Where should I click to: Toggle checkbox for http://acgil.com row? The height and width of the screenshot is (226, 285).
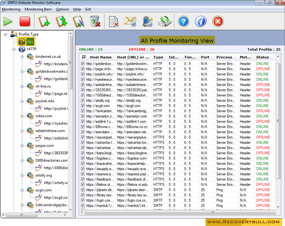[x=83, y=106]
